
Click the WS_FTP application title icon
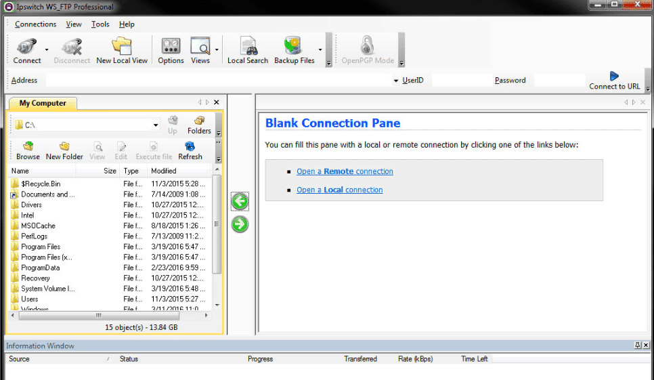(8, 7)
